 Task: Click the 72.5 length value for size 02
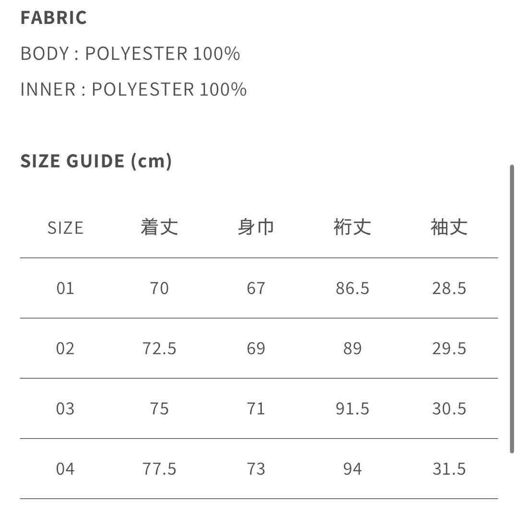[159, 349]
